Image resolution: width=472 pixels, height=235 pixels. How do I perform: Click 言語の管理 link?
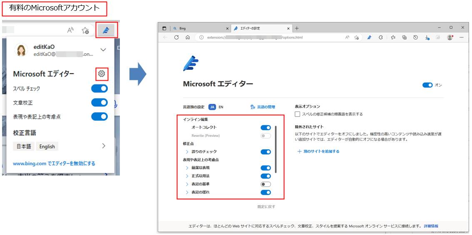(x=263, y=107)
